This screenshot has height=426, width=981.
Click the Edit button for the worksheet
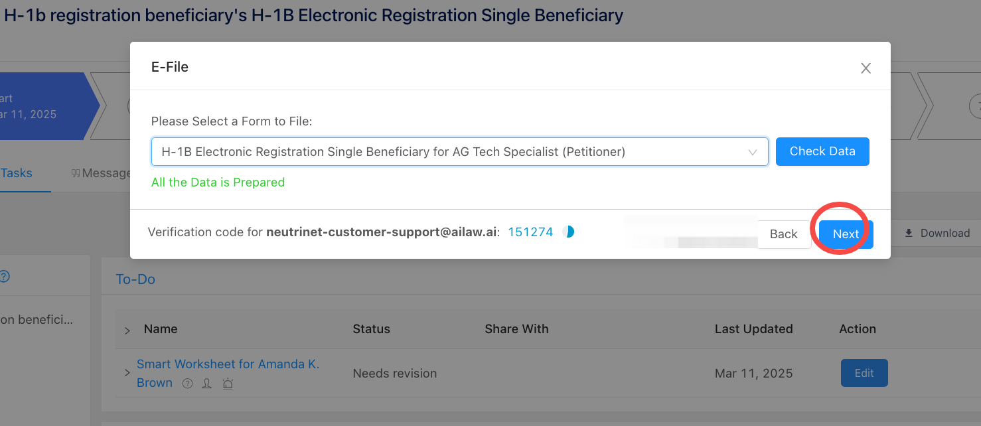pyautogui.click(x=864, y=373)
